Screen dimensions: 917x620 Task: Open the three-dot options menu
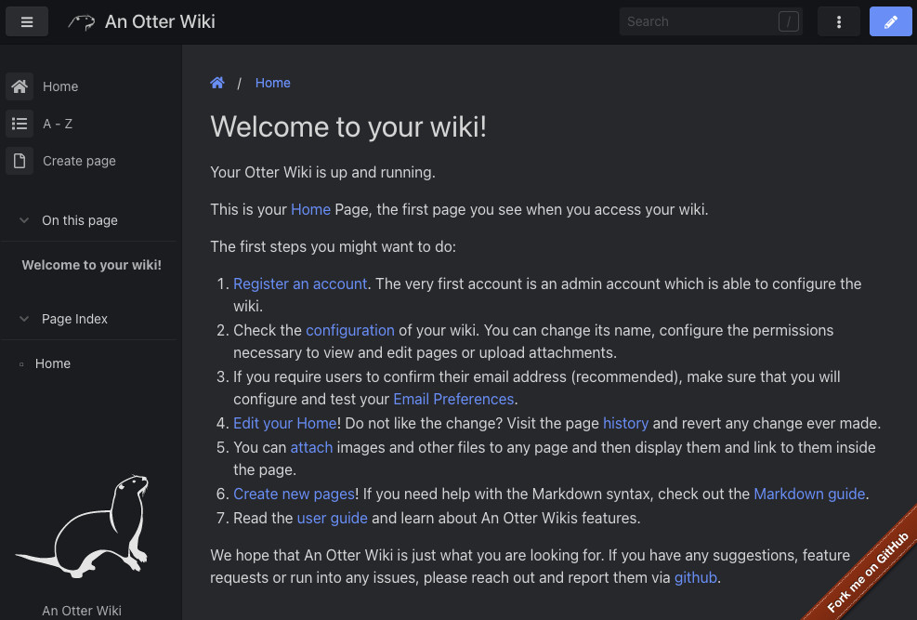click(839, 21)
